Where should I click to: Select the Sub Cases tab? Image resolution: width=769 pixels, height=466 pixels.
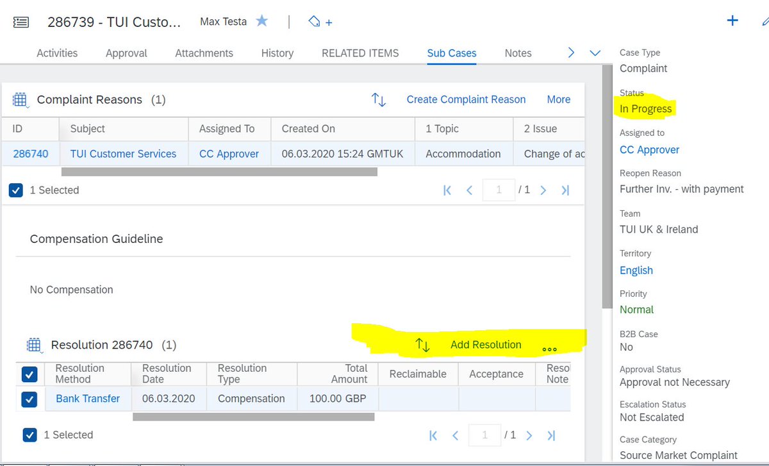point(452,53)
